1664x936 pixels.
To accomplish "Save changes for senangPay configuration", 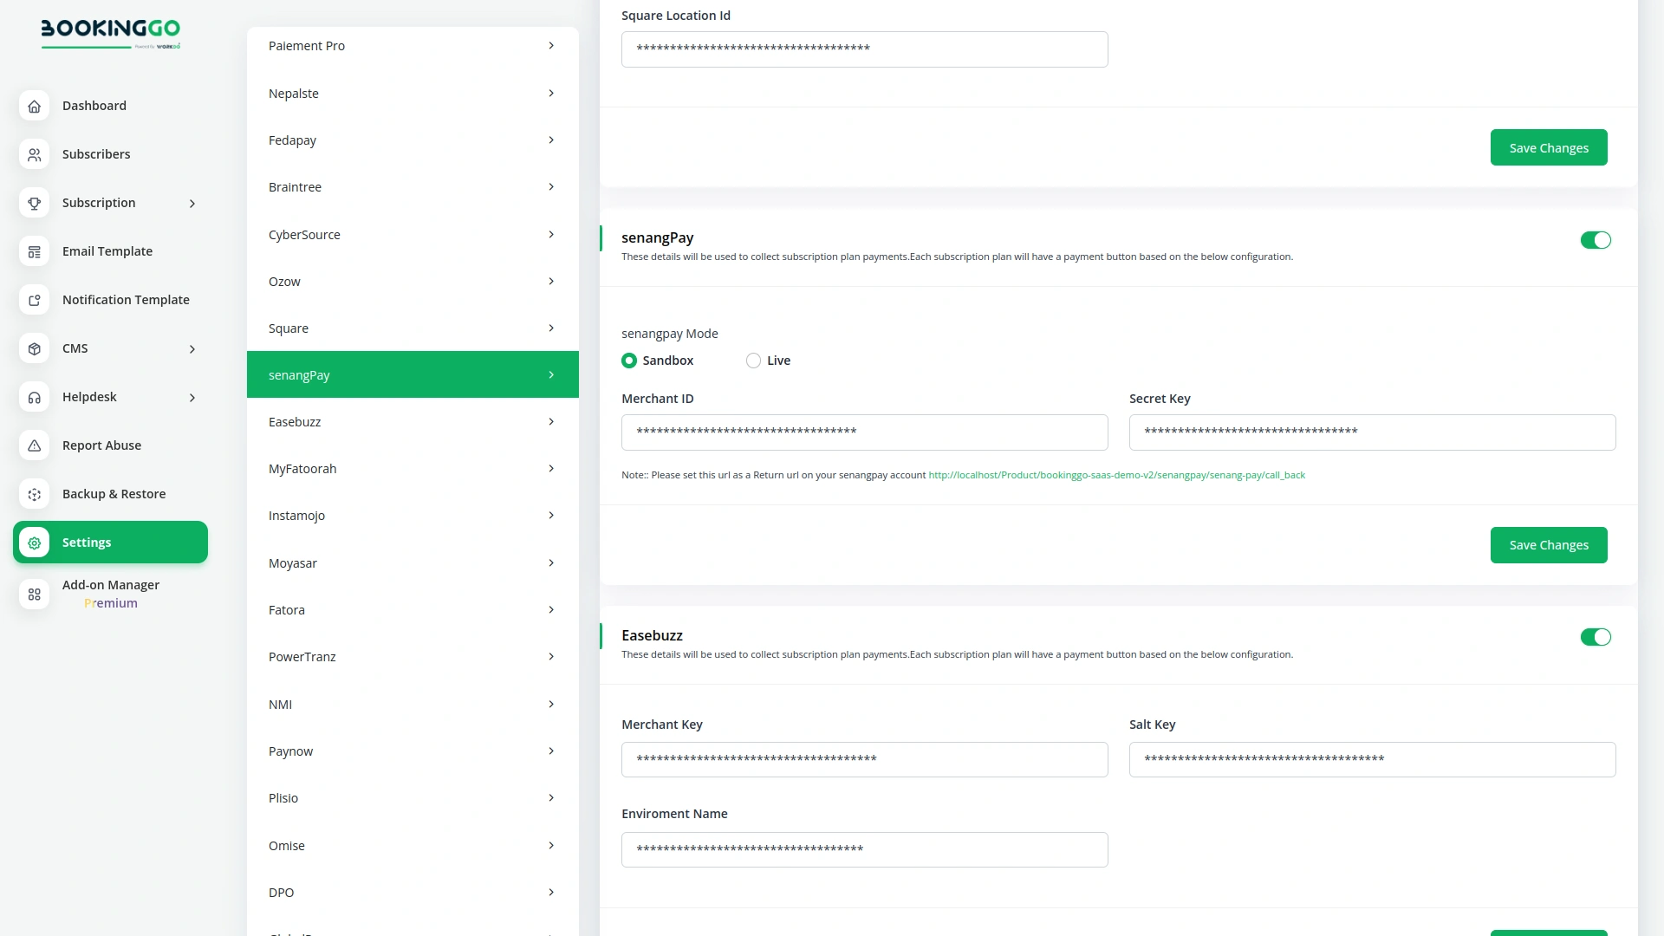I will click(x=1549, y=544).
